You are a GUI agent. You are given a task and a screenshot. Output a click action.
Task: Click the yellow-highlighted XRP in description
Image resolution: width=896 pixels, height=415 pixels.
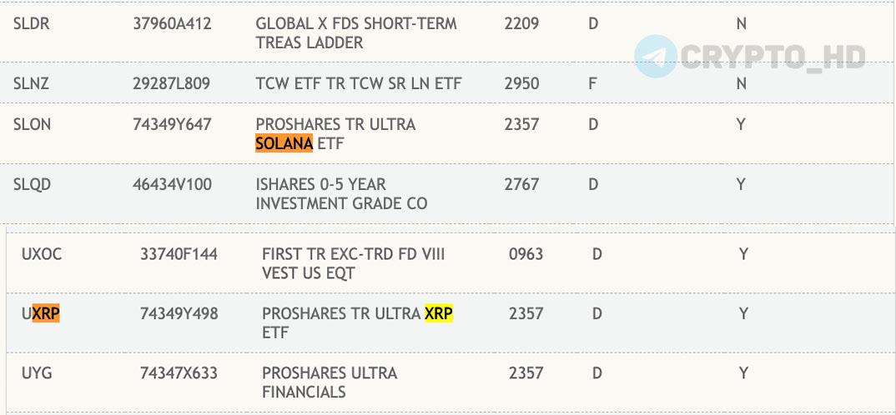pyautogui.click(x=439, y=313)
